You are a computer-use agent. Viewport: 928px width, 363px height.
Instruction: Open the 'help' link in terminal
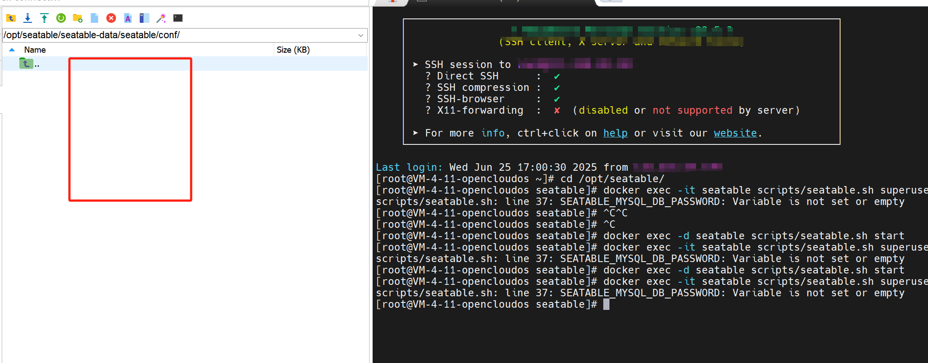[615, 133]
